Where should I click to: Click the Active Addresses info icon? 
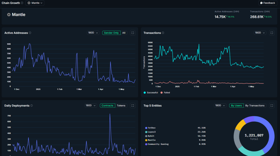(30, 33)
